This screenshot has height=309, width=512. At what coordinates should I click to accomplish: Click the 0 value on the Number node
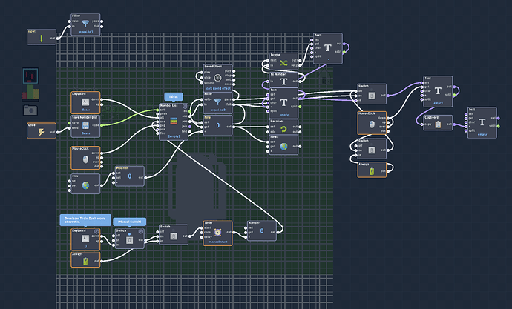pos(262,230)
